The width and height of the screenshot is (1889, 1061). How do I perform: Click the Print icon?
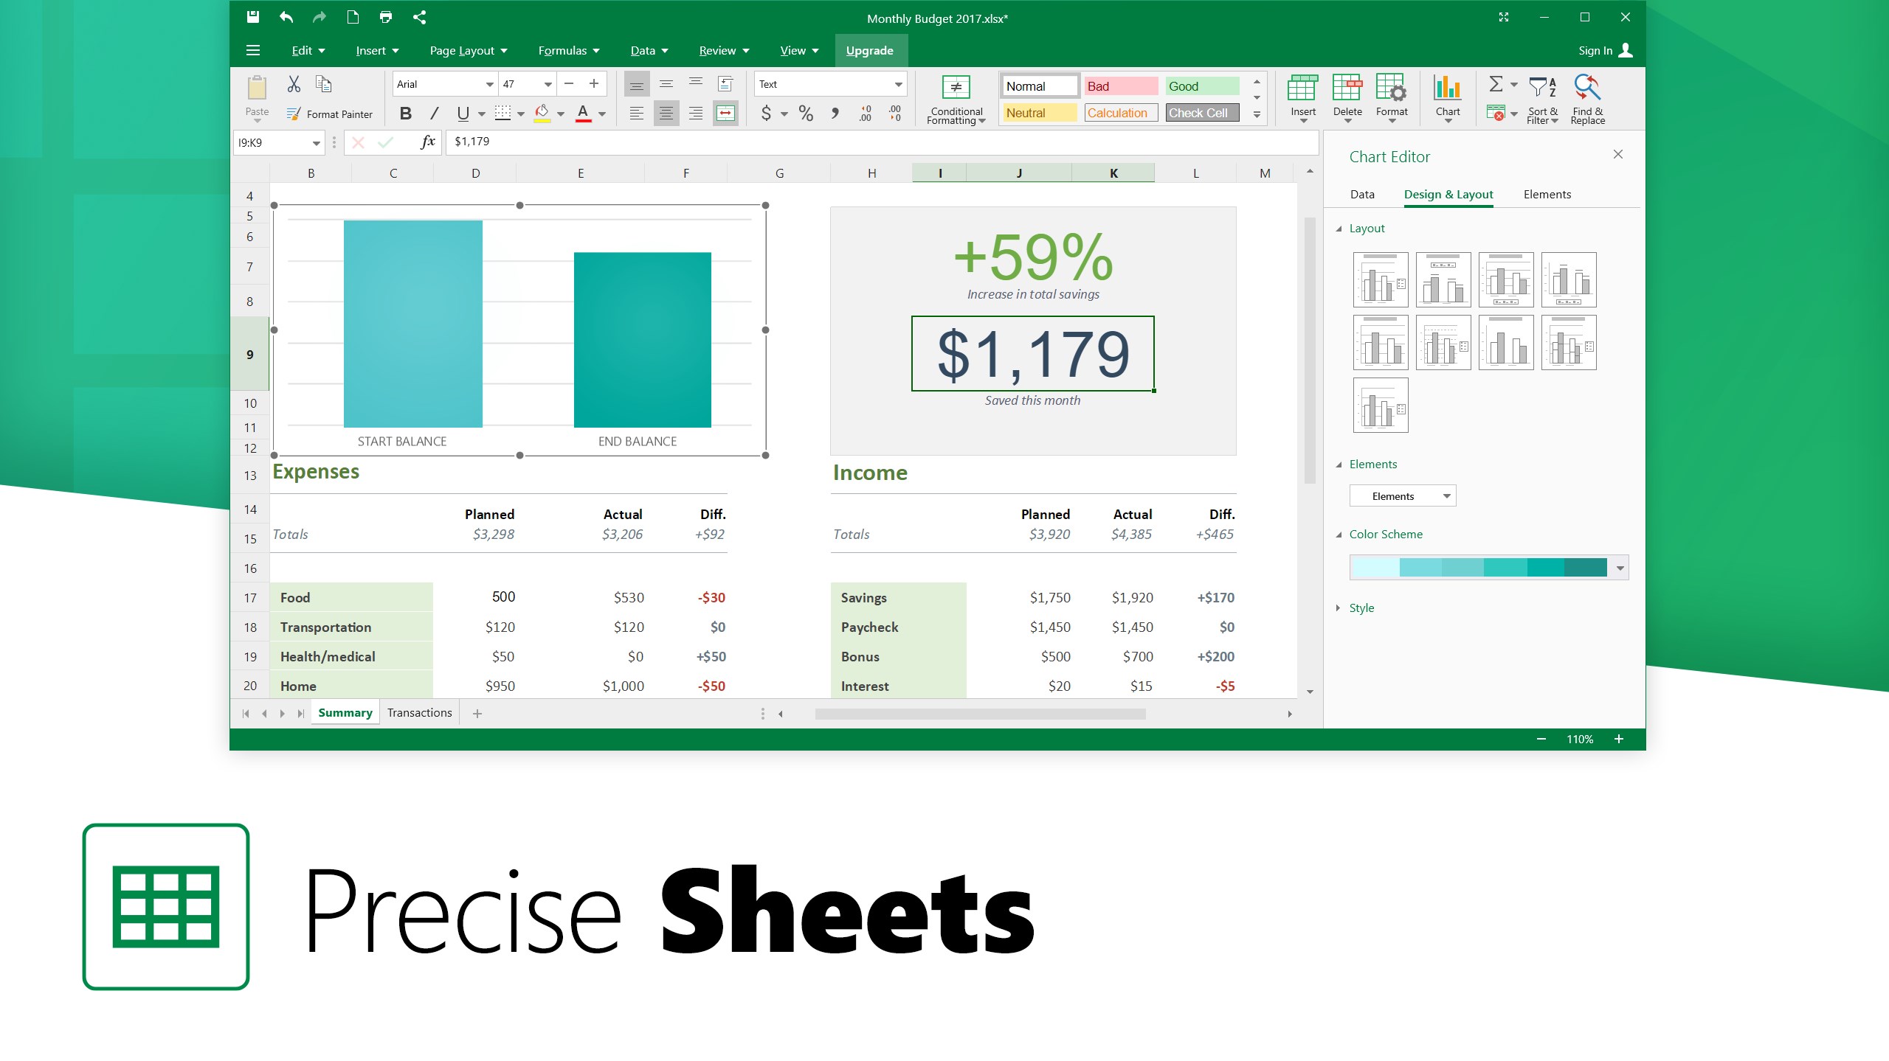[x=386, y=17]
